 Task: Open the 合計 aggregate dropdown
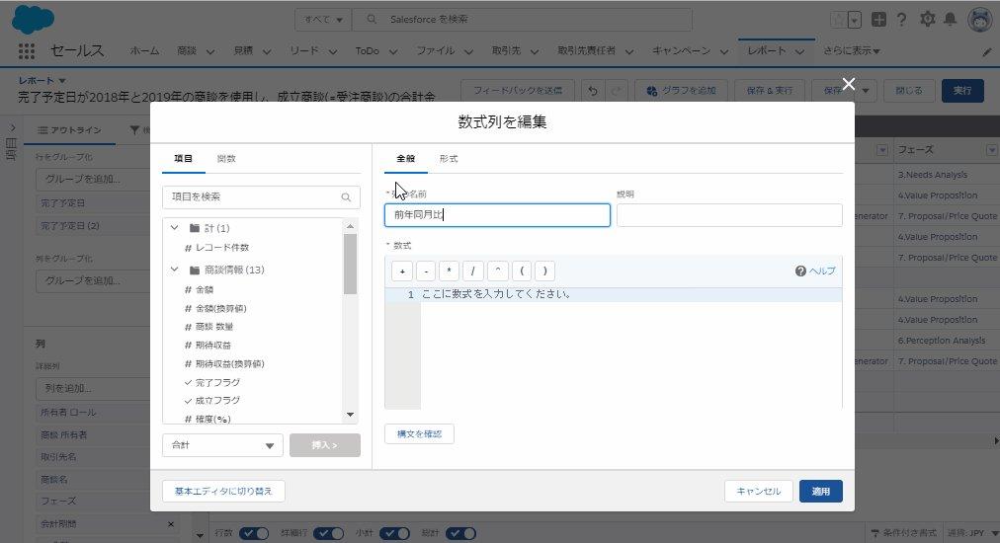(x=222, y=445)
